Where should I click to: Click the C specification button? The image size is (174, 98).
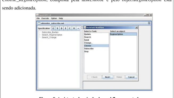[70, 28]
